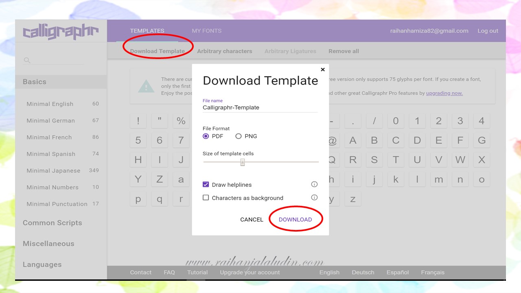Expand Common Scripts category
The image size is (521, 293).
click(53, 223)
